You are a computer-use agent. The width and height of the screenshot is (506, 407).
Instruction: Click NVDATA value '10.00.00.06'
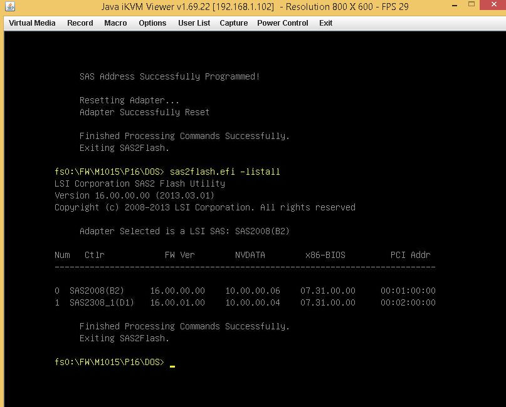(x=253, y=291)
